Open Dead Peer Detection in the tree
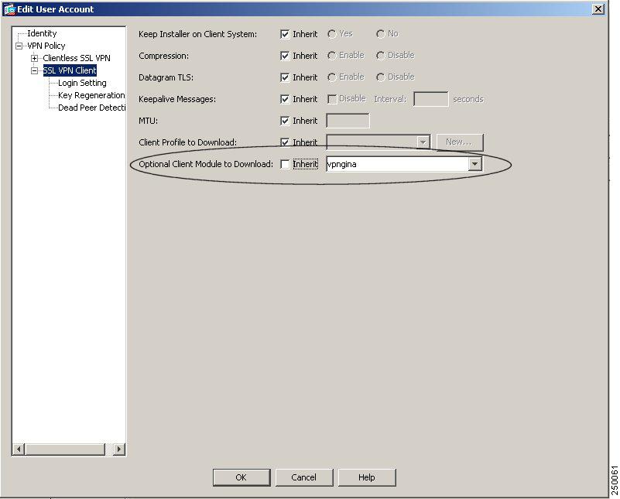 click(x=92, y=108)
